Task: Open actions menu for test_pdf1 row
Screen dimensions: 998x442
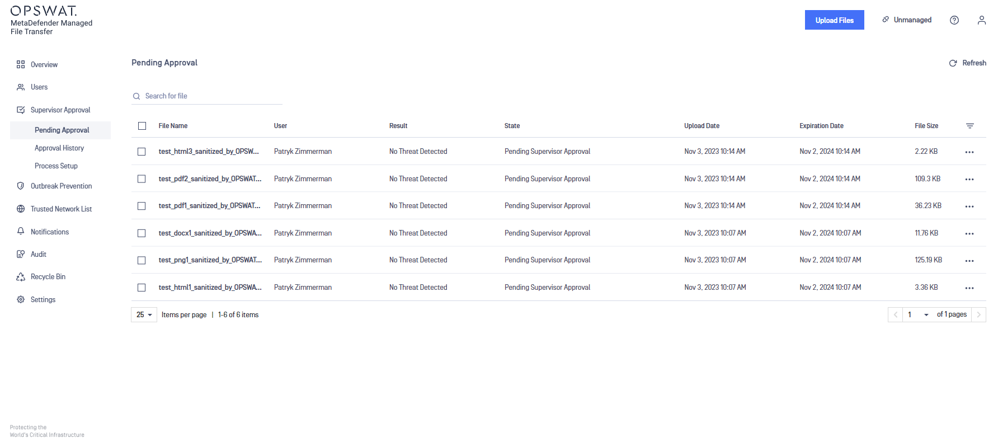Action: tap(969, 206)
